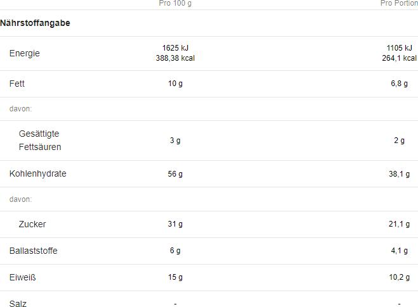This screenshot has height=307, width=418.
Task: Click the 38,1 g per portion value
Action: [x=399, y=174]
